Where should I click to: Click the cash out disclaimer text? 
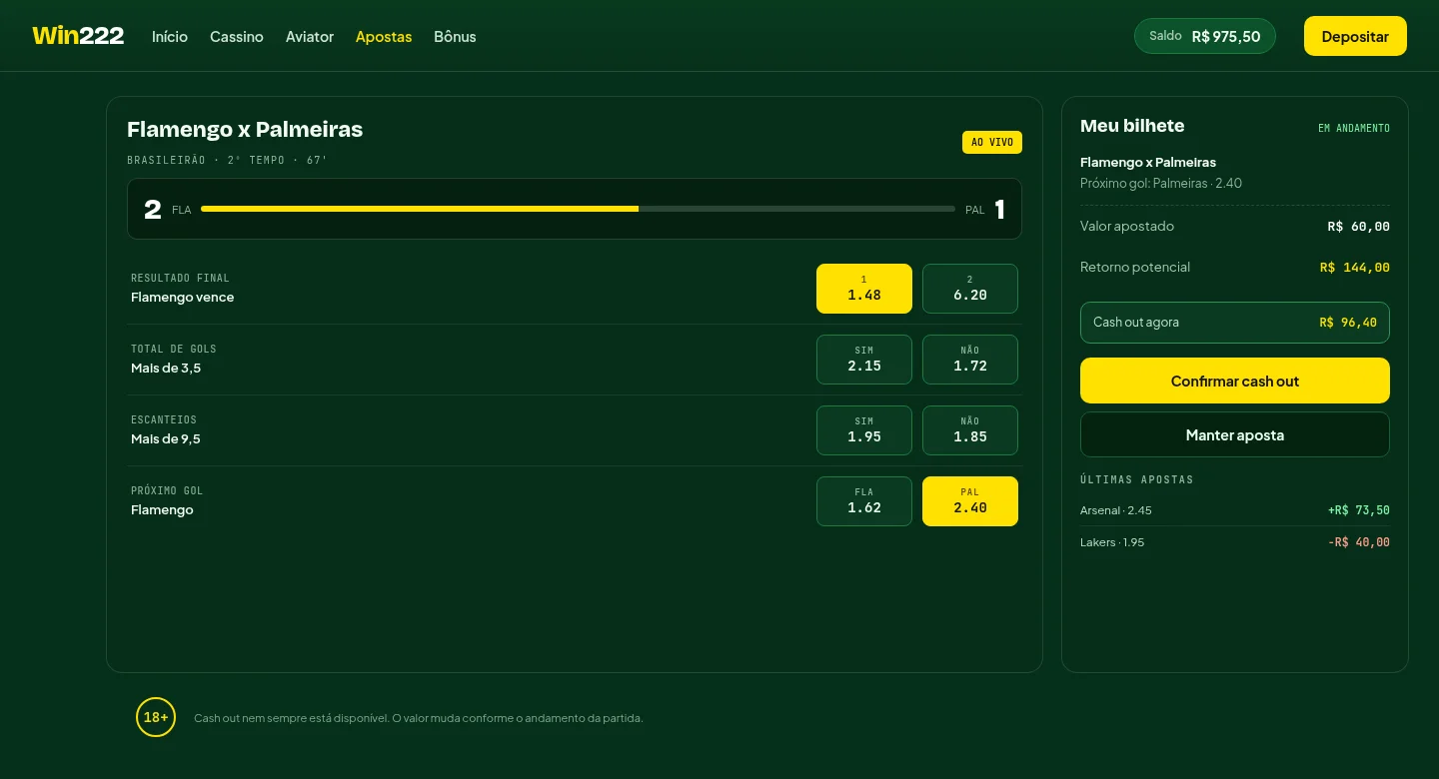pos(419,718)
